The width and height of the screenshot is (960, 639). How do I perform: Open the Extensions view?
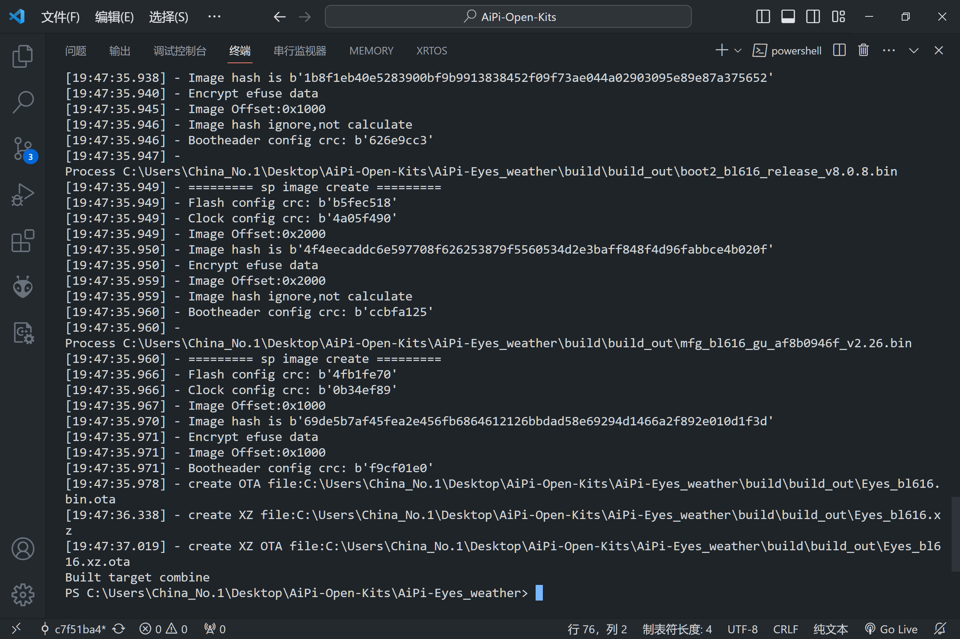(23, 241)
